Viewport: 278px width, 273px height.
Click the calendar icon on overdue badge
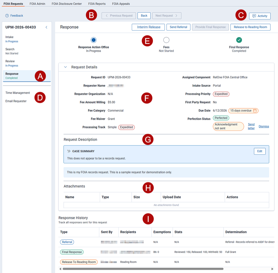(255, 111)
